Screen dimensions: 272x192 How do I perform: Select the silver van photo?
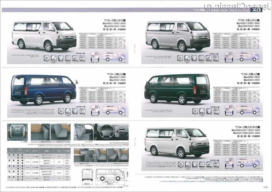(178, 37)
